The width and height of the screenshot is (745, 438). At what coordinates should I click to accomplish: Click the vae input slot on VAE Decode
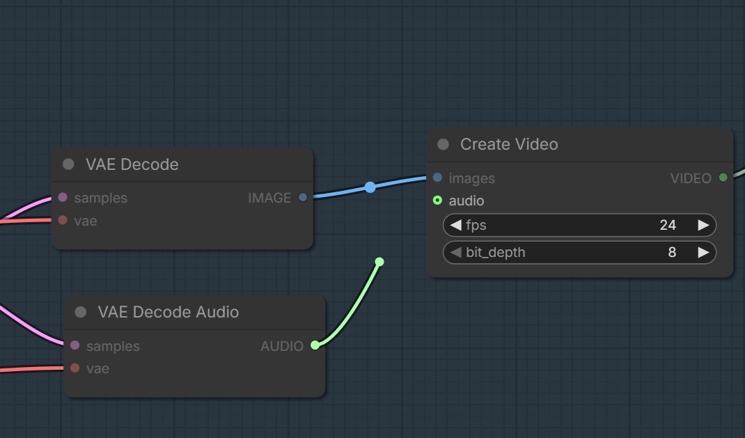(63, 220)
